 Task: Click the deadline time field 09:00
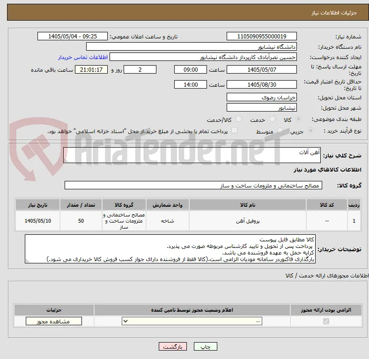[x=191, y=69]
